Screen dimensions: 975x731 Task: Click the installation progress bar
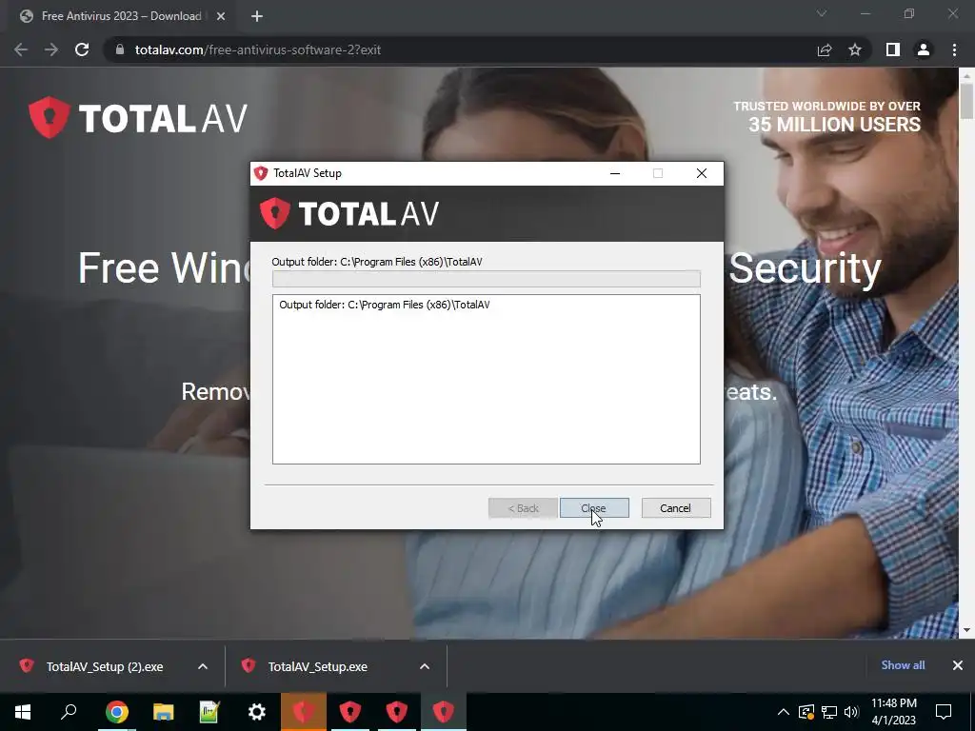tap(487, 279)
